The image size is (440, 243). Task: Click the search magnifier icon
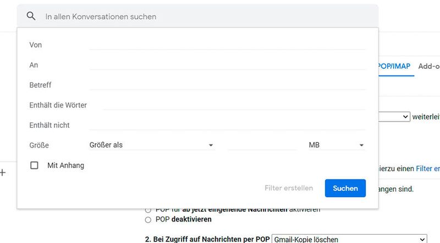click(x=31, y=17)
